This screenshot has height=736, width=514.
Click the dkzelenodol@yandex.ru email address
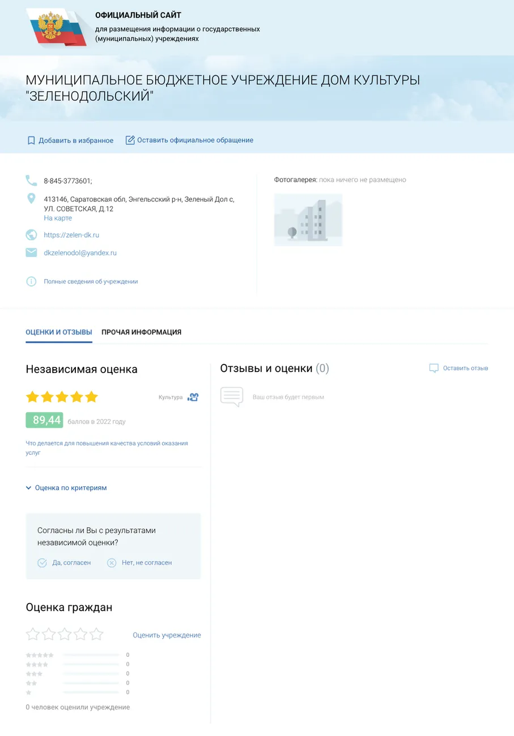tap(80, 253)
